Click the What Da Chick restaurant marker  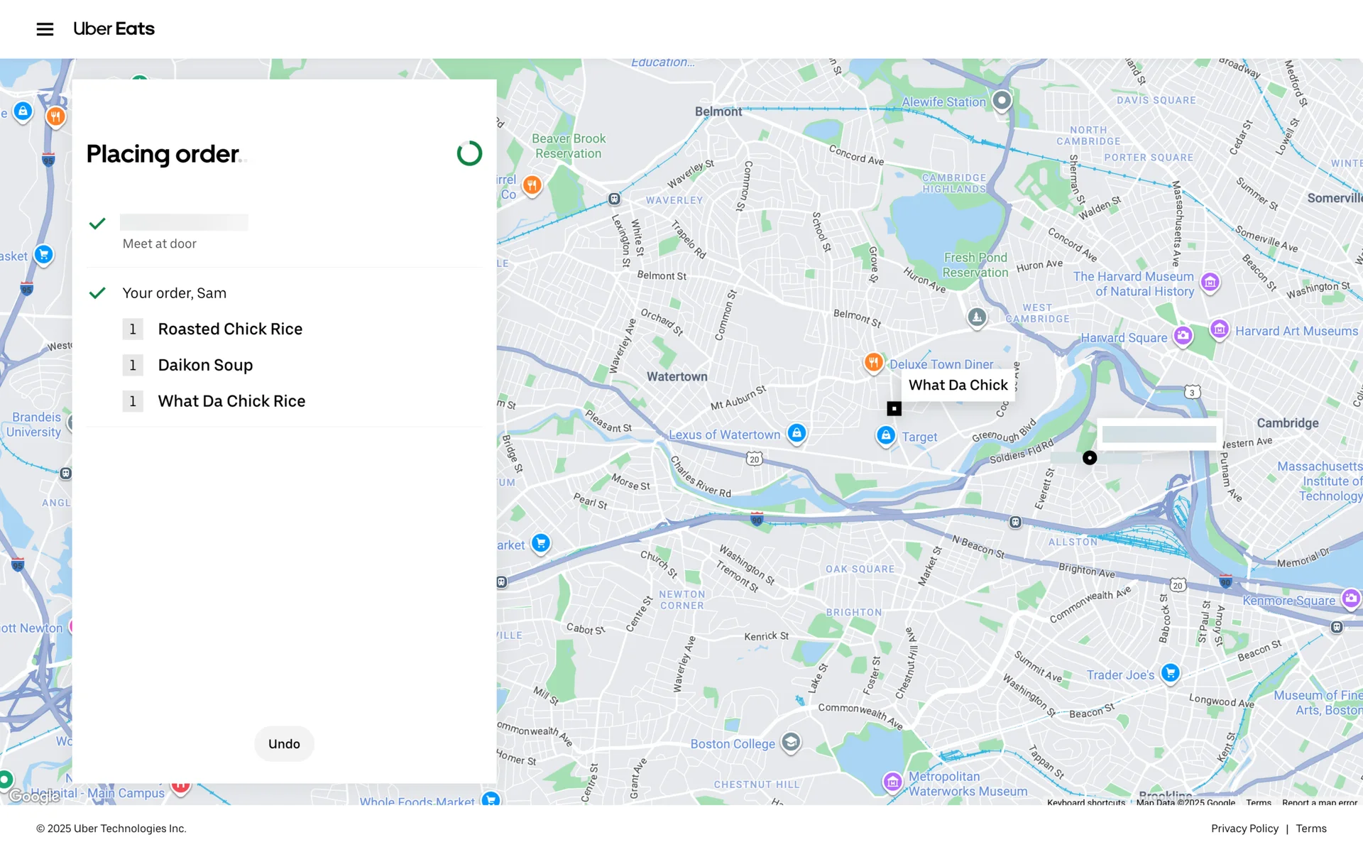point(894,408)
